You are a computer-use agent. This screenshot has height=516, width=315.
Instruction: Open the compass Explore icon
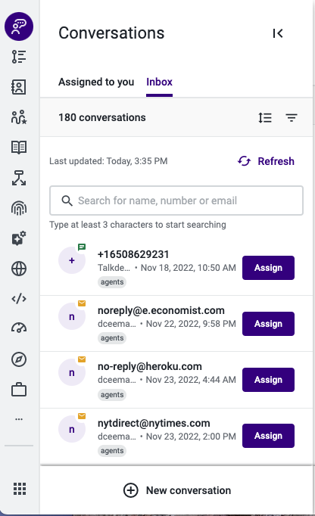click(x=19, y=359)
